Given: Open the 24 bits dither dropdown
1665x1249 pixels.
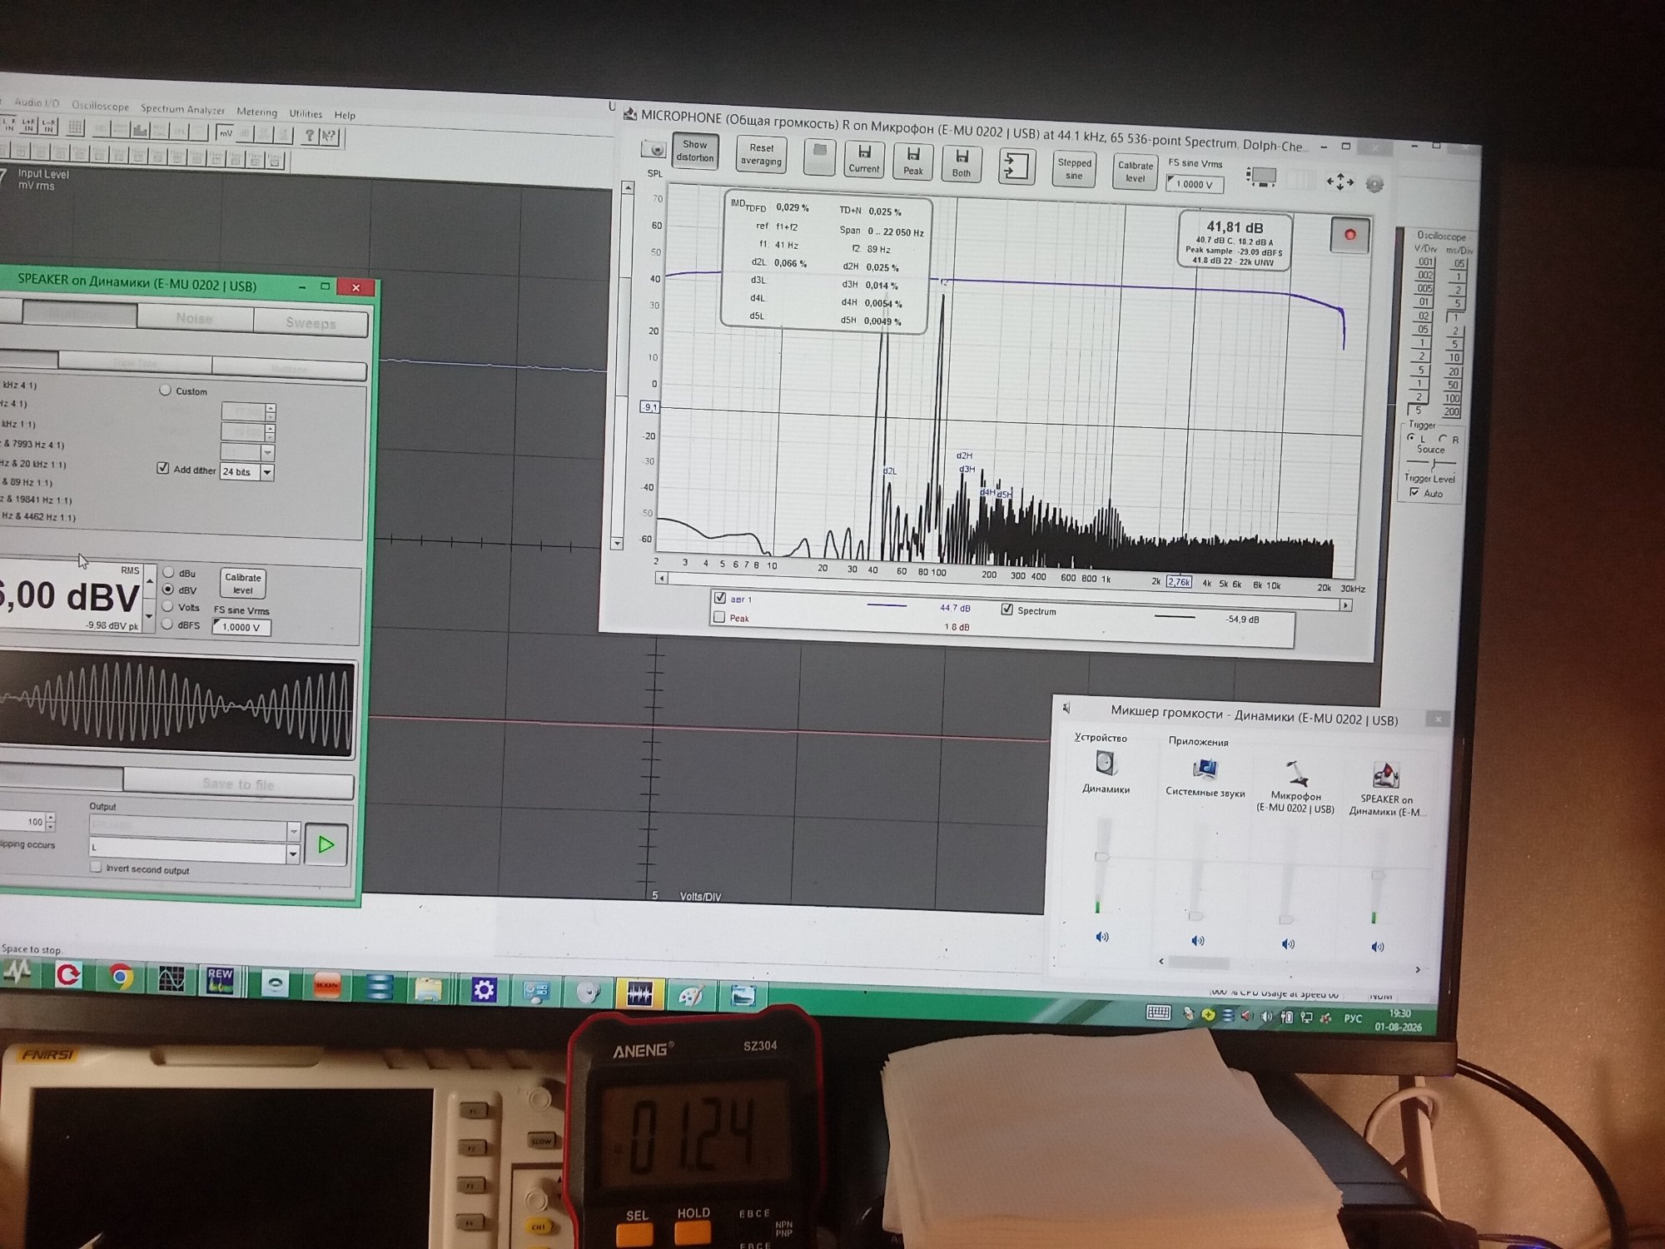Looking at the screenshot, I should click(x=267, y=472).
